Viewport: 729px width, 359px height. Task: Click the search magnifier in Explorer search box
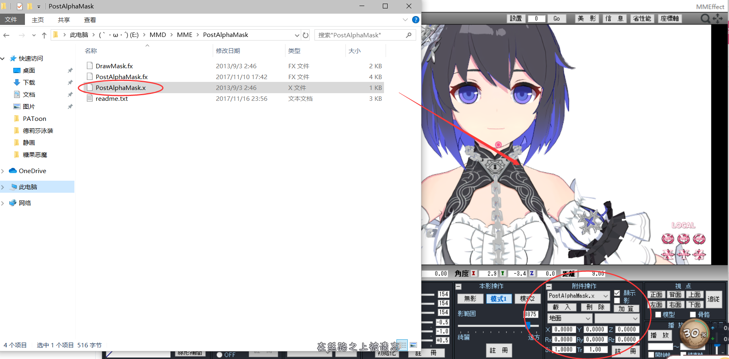click(409, 35)
